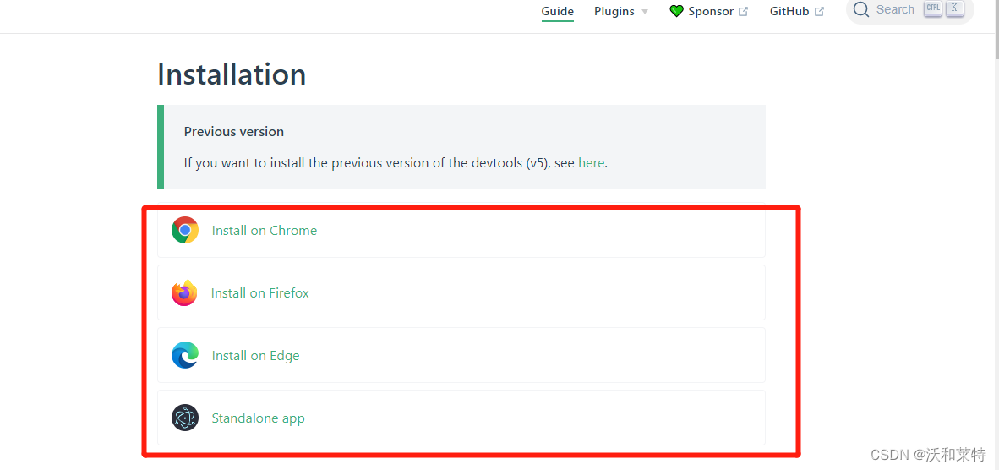Open the Standalone app link

point(258,418)
